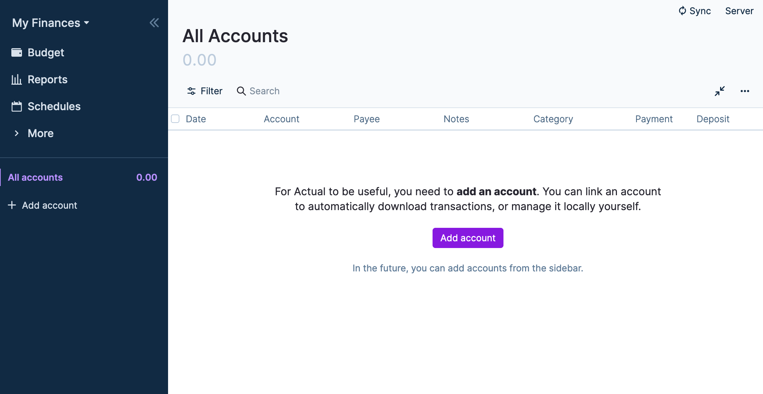Click the 0.00 balance under All Accounts

[x=200, y=60]
